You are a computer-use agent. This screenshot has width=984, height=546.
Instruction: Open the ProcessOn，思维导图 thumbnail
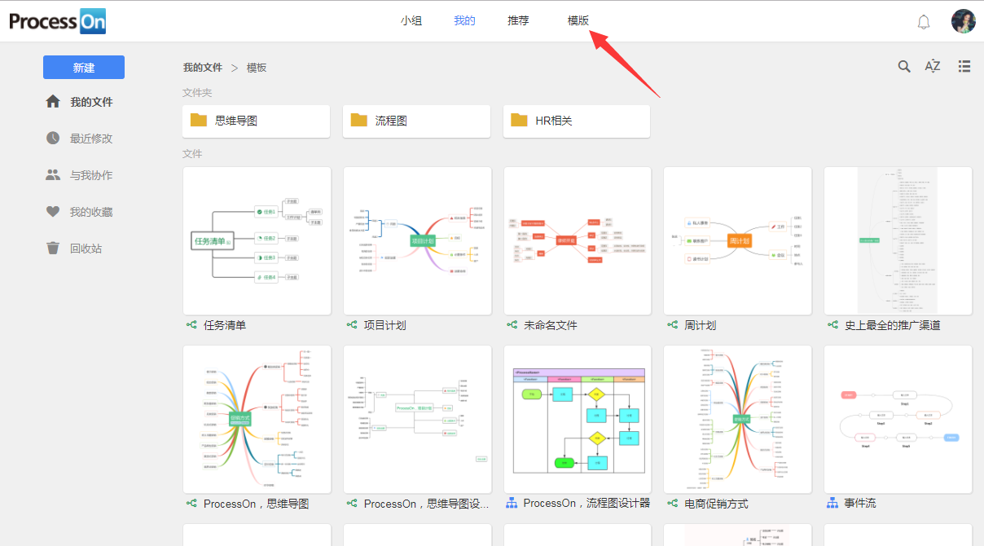[x=257, y=419]
